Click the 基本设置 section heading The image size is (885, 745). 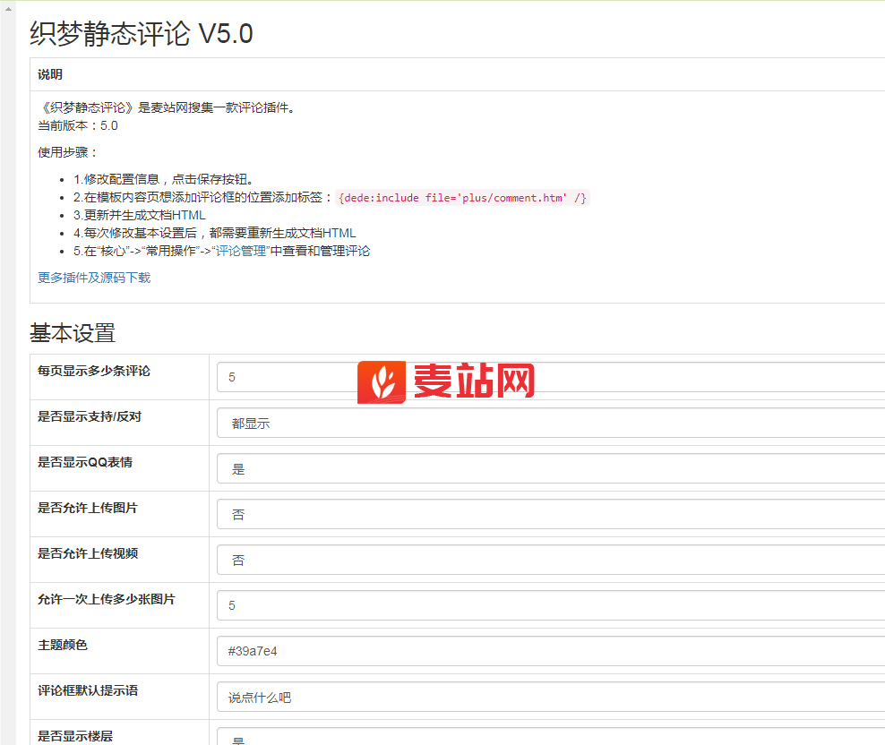click(73, 333)
